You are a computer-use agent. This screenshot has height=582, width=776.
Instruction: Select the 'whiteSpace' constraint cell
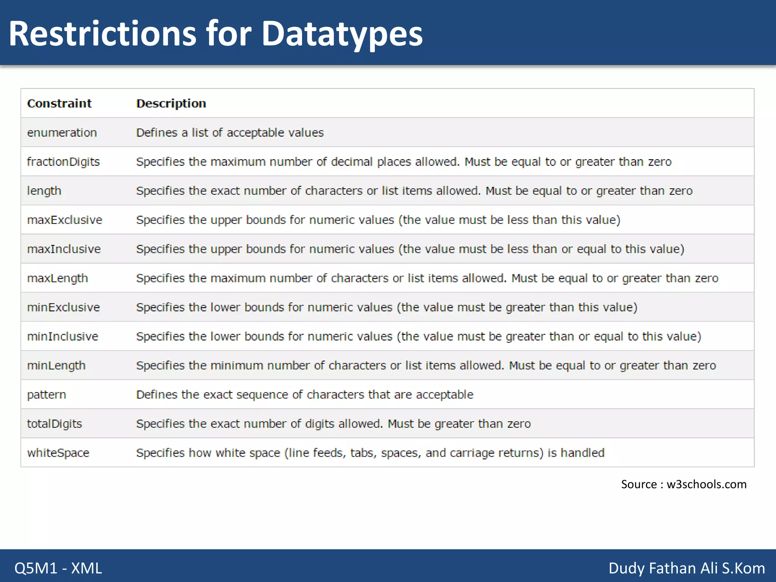point(58,453)
